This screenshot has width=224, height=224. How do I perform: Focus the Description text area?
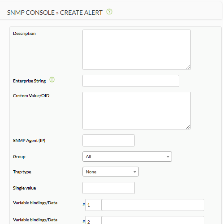click(x=137, y=50)
